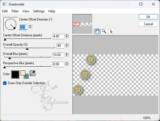
Task: Confirm with the OK button
Action: (x=148, y=17)
